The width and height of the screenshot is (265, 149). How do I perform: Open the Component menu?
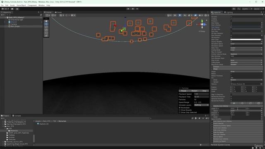pos(32,5)
